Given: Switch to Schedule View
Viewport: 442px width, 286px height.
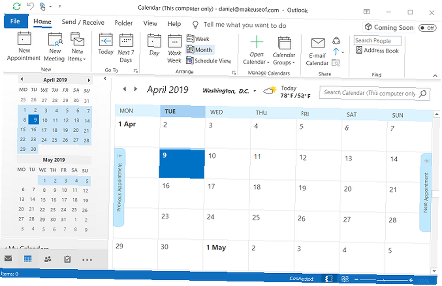Looking at the screenshot, I should tap(209, 61).
